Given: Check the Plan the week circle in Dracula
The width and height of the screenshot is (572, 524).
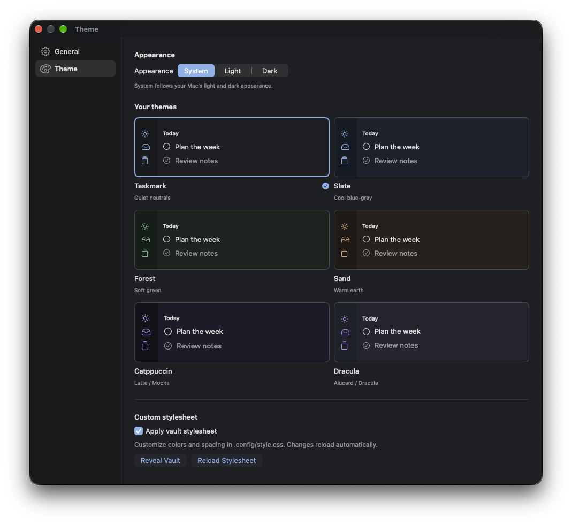Looking at the screenshot, I should [366, 332].
